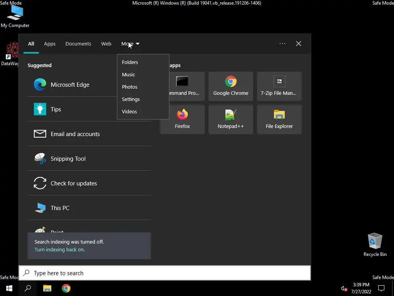This screenshot has width=394, height=296.
Task: Choose Settings from the More menu
Action: point(143,99)
